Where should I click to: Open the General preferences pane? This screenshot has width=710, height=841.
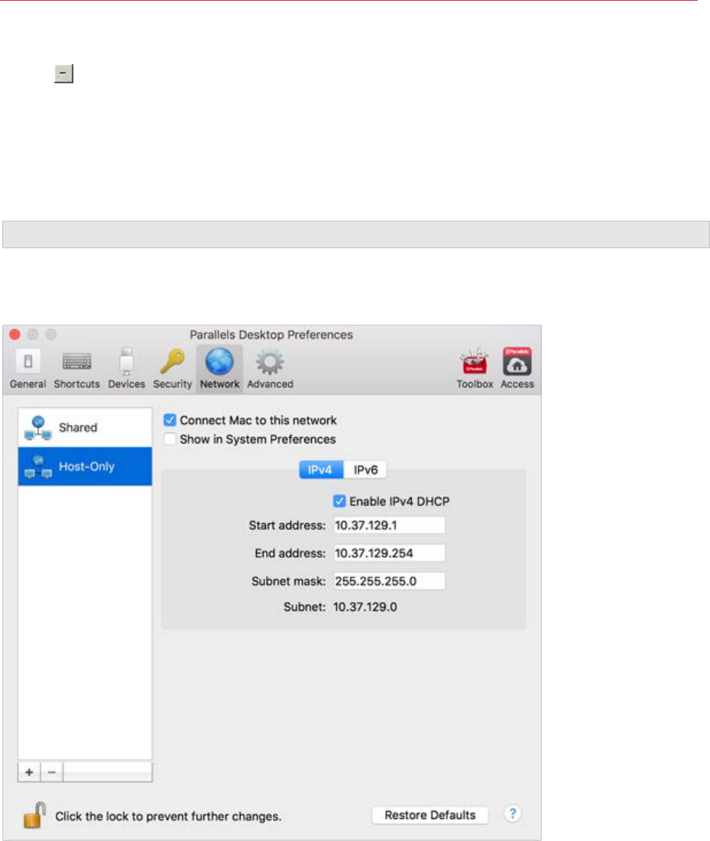click(28, 369)
